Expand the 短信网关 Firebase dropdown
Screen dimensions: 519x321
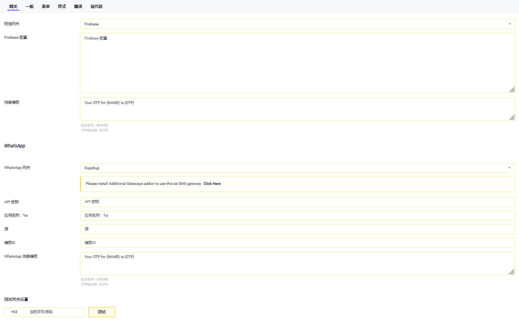coord(297,24)
